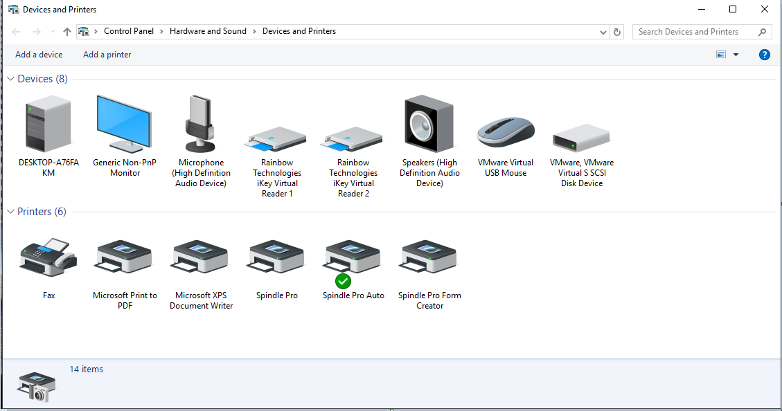Click the DESKTOP-A76FAKM label
Image resolution: width=782 pixels, height=411 pixels.
[x=48, y=168]
